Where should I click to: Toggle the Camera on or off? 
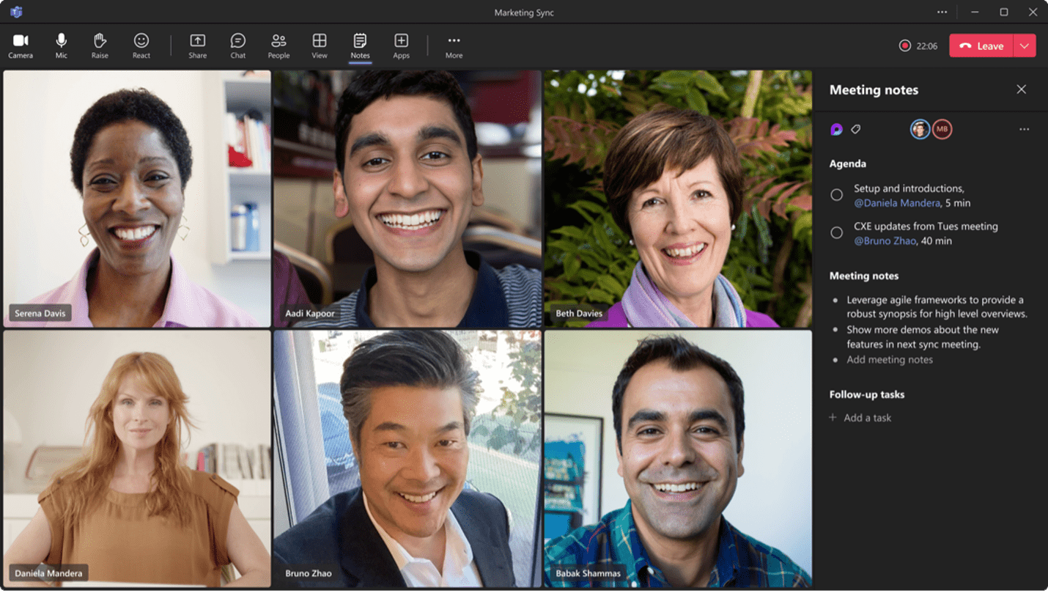21,45
